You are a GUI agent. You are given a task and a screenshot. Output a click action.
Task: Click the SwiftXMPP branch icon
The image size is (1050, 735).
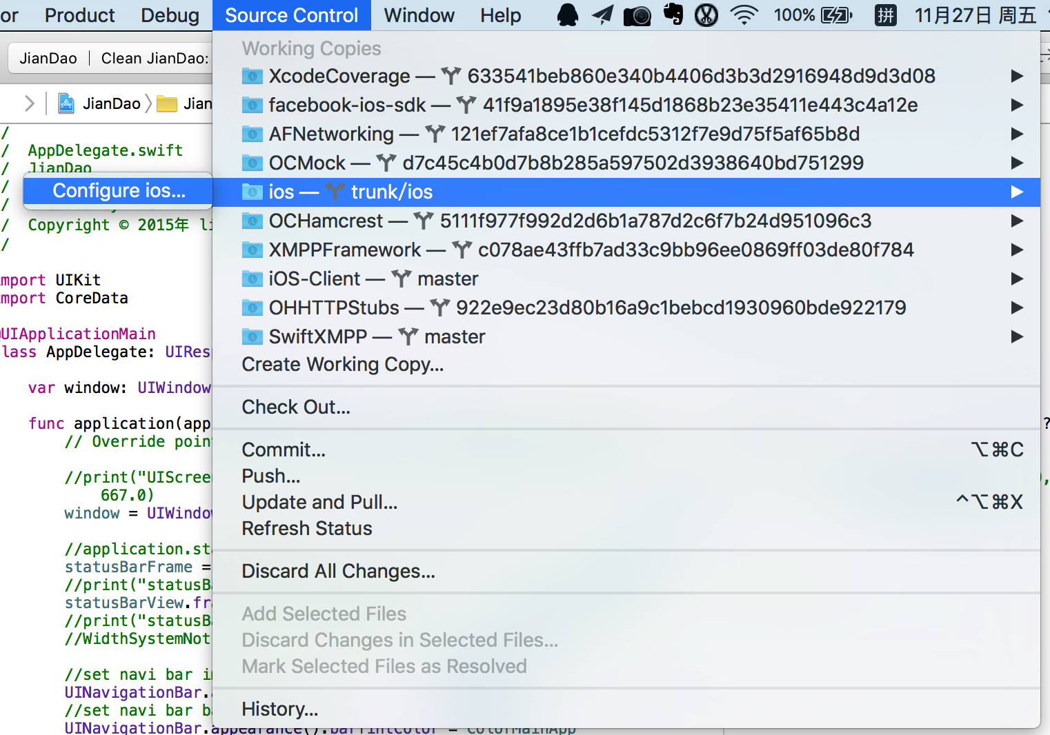click(x=408, y=336)
